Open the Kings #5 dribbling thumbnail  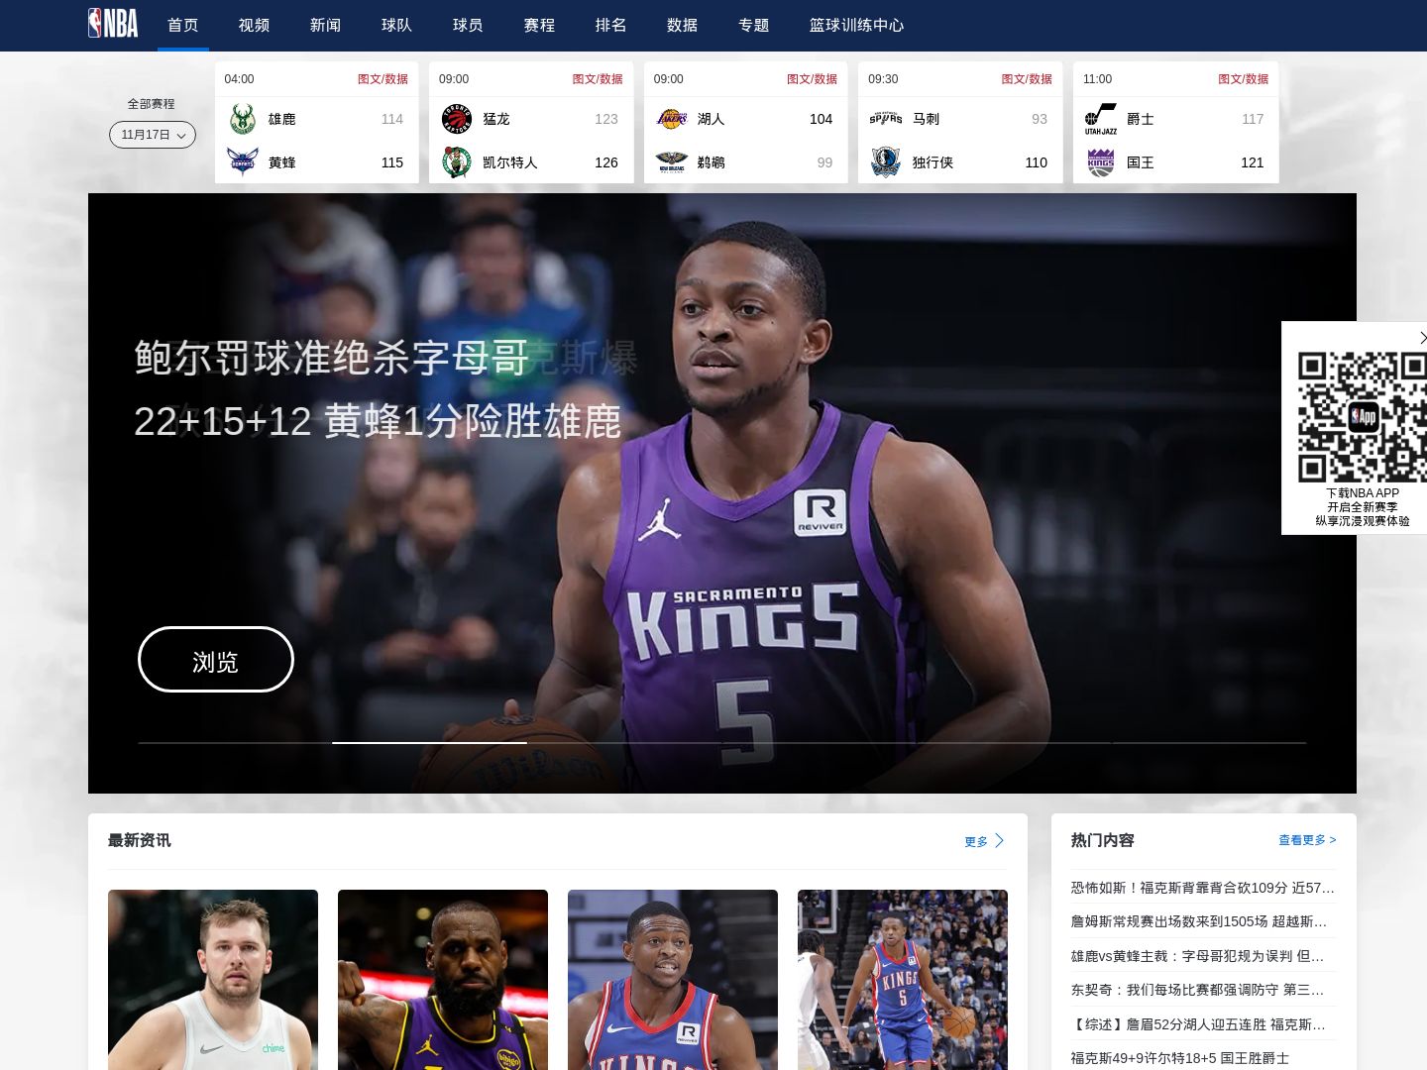click(903, 980)
